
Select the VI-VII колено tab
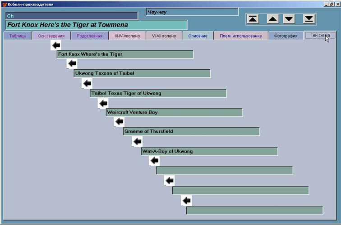(164, 36)
